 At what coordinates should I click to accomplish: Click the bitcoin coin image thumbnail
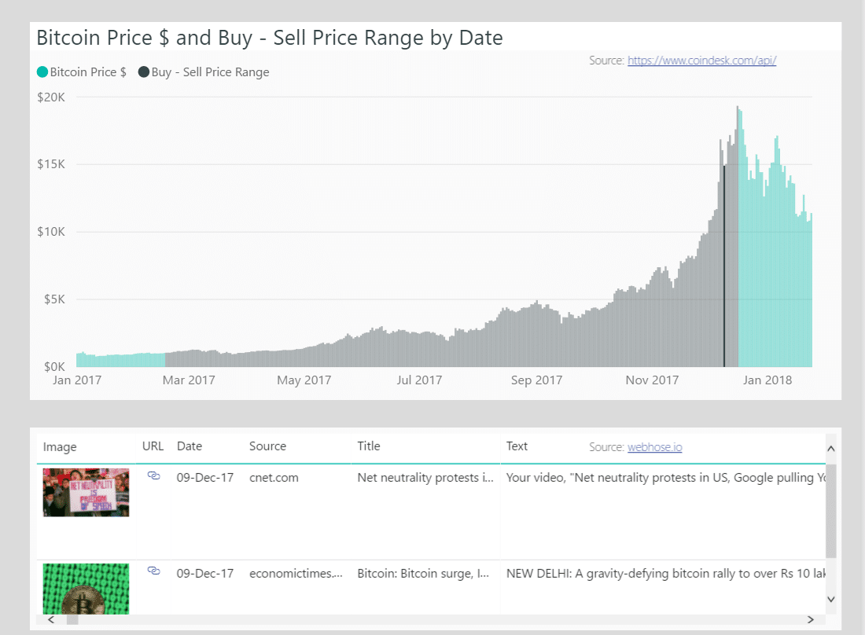85,588
